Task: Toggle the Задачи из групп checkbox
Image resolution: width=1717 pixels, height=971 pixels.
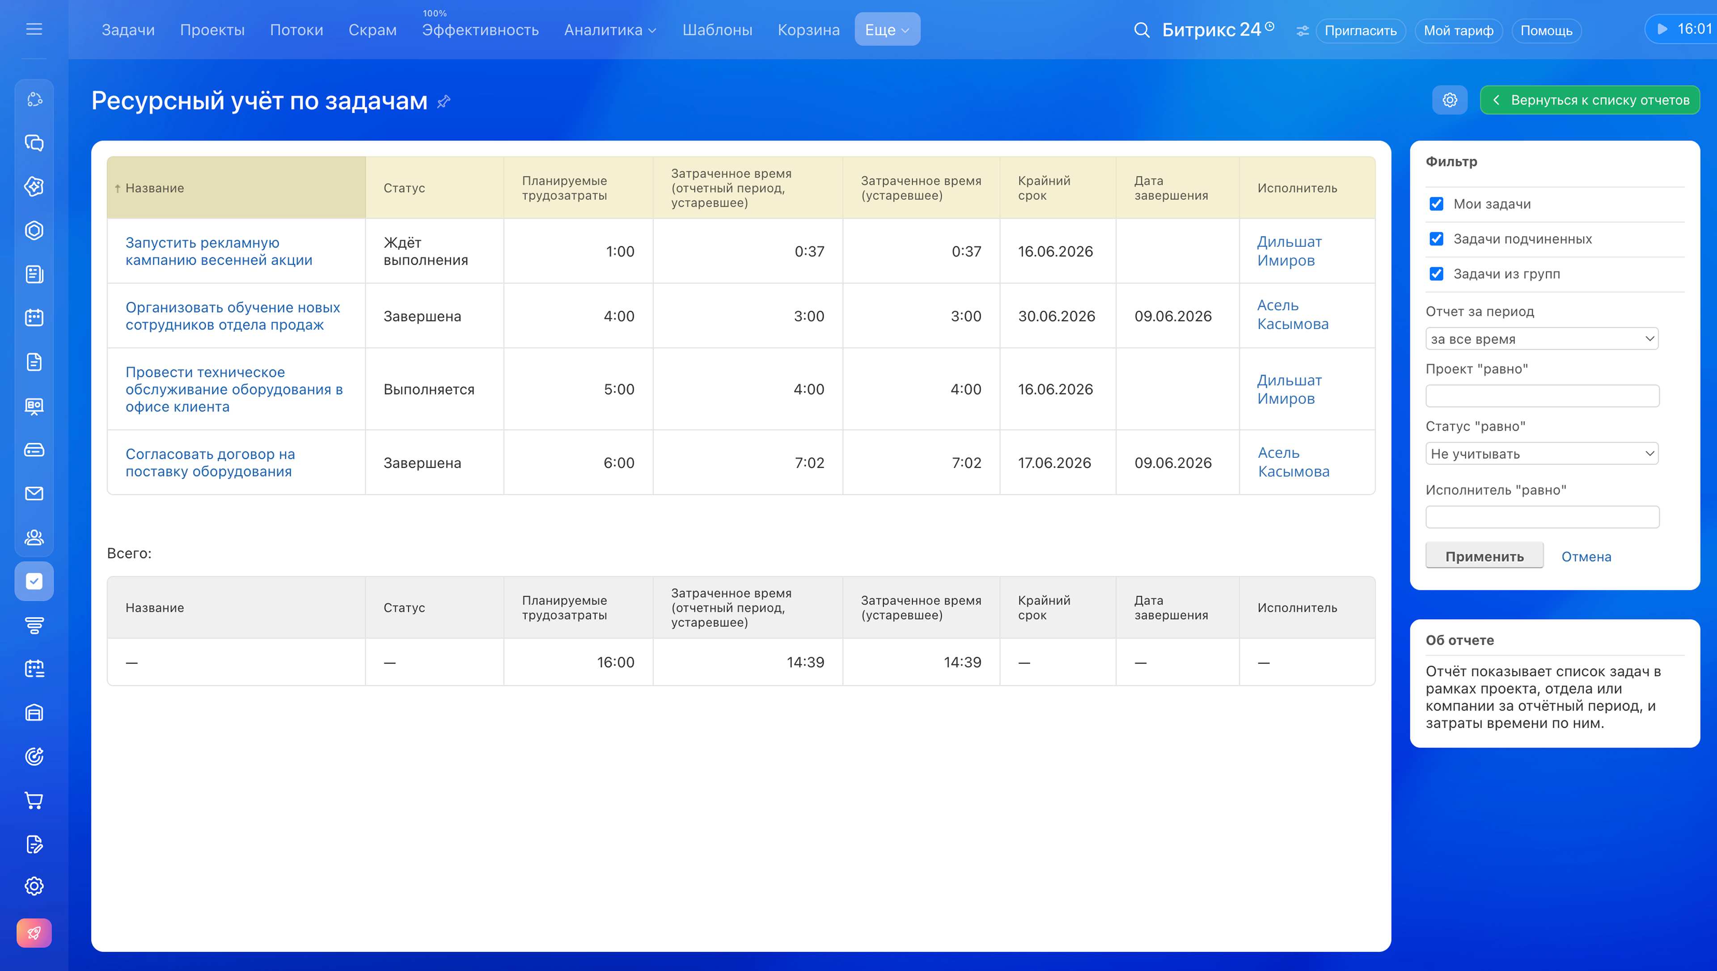Action: point(1436,274)
